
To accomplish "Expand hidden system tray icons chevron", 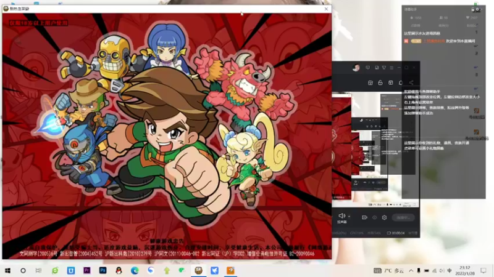I will coord(411,270).
